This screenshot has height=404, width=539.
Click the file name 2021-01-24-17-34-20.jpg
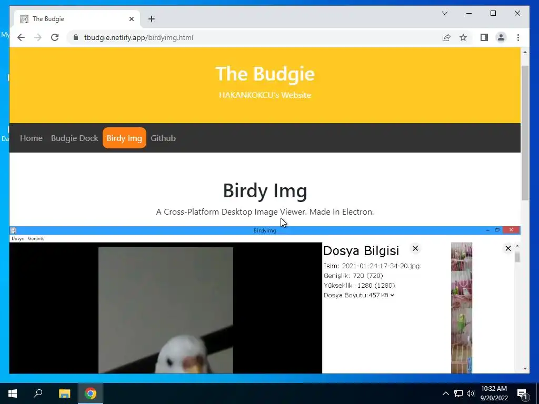pos(381,266)
